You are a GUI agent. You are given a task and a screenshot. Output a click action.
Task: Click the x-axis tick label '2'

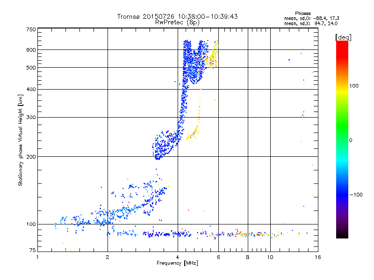point(108,257)
